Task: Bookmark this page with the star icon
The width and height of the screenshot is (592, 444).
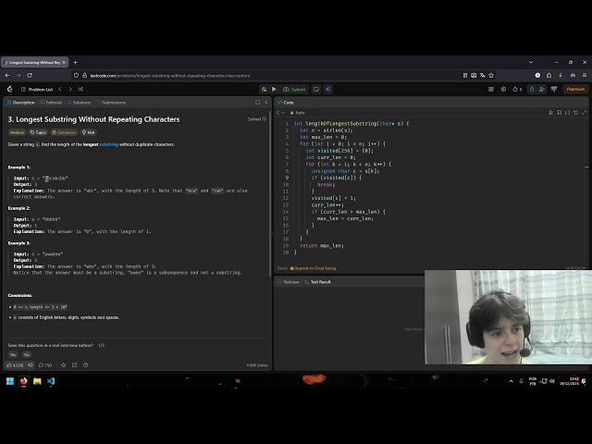Action: (491, 76)
